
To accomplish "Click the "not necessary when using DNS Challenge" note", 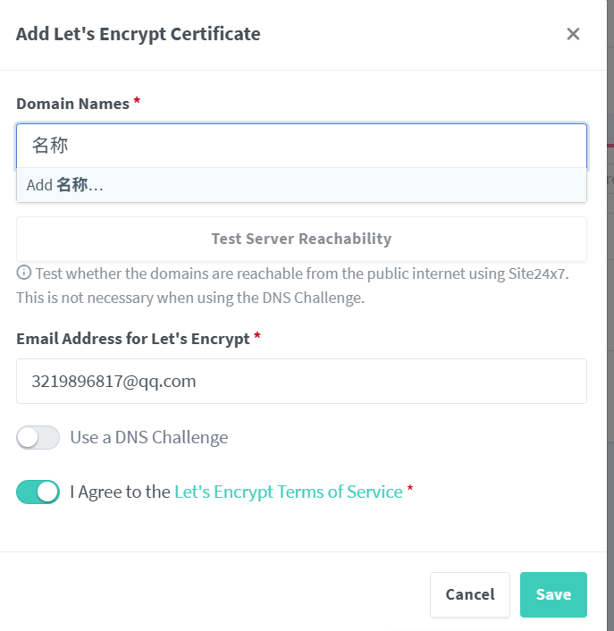I will (190, 298).
